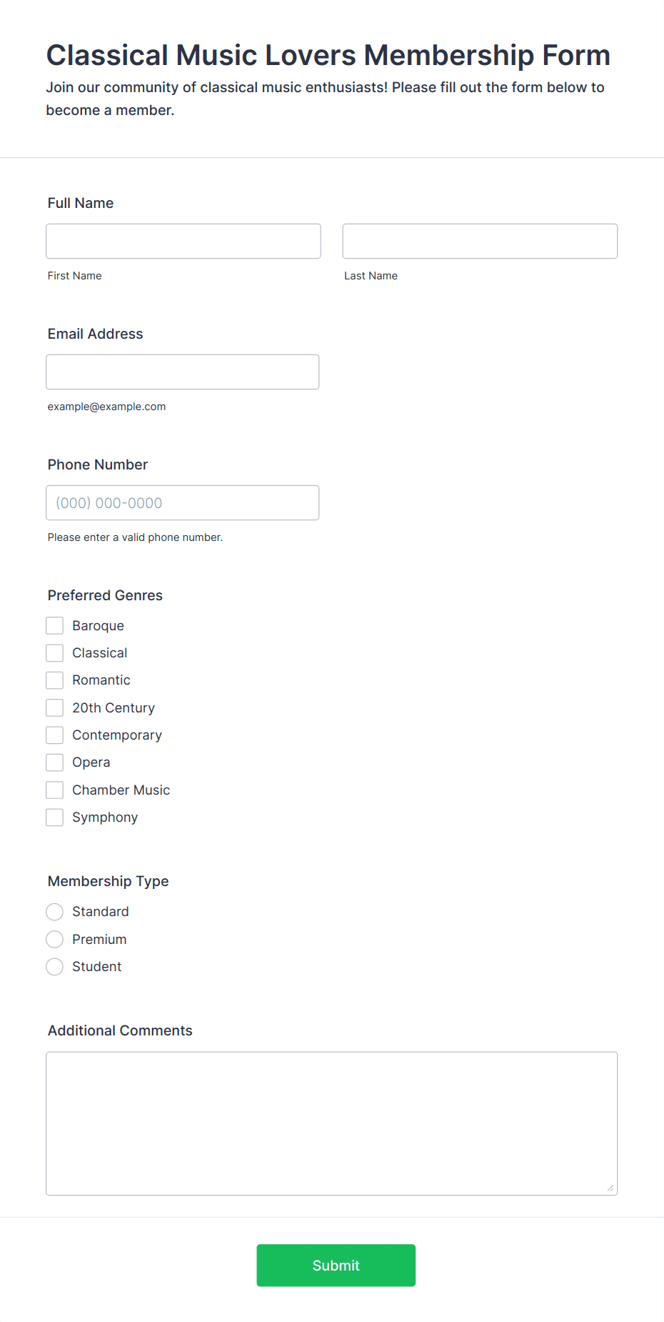The height and width of the screenshot is (1322, 664).
Task: Tick the Classical genre checkbox
Action: pos(55,652)
